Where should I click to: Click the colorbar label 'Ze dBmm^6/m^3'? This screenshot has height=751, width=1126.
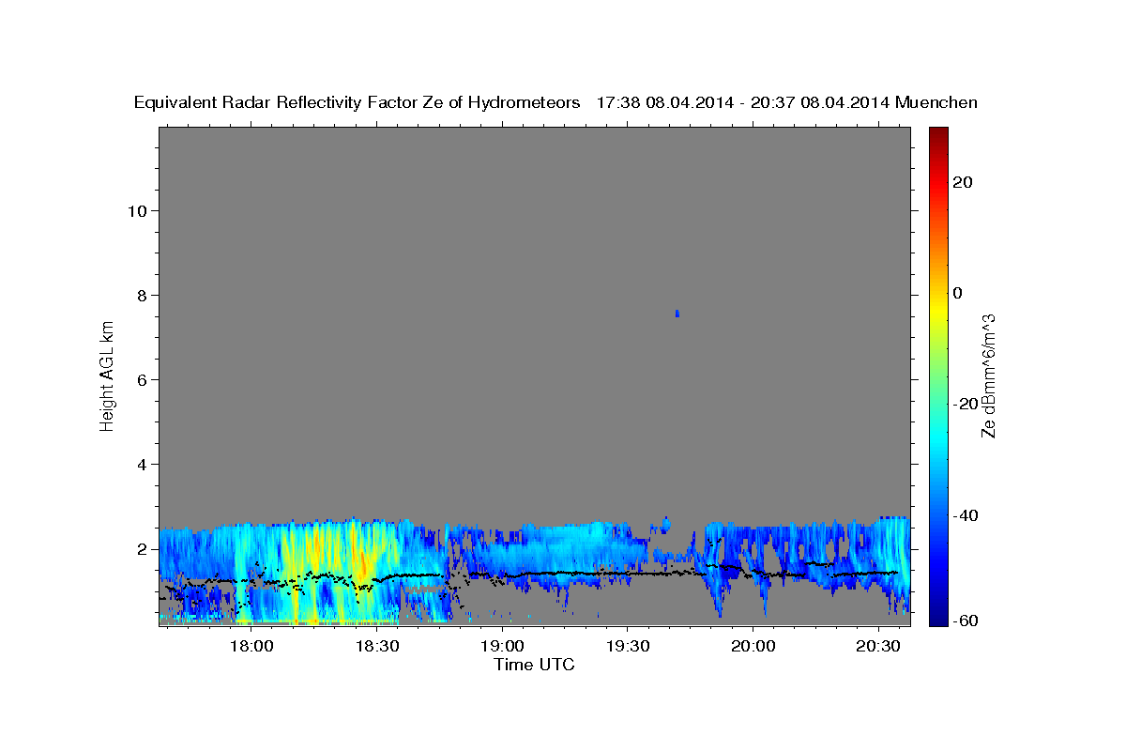coord(988,376)
